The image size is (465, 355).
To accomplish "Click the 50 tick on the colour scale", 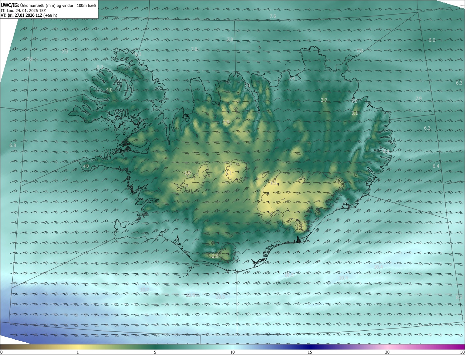I will pyautogui.click(x=462, y=352).
